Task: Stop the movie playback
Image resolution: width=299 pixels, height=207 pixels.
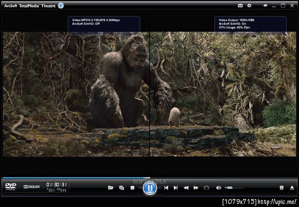Action: pos(133,188)
